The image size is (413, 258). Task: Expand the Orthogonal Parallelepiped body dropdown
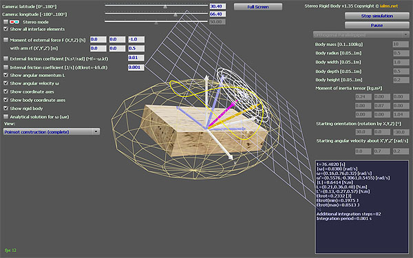tap(361, 35)
